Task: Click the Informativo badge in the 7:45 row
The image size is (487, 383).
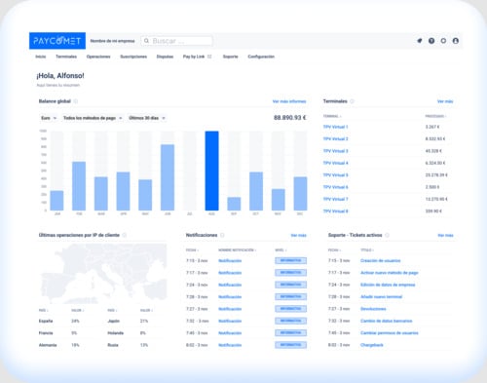Action: click(x=290, y=332)
